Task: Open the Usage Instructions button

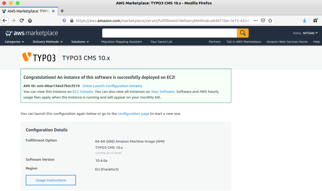Action: click(x=50, y=180)
